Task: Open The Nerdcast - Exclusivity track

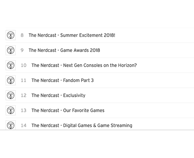Action: click(58, 95)
